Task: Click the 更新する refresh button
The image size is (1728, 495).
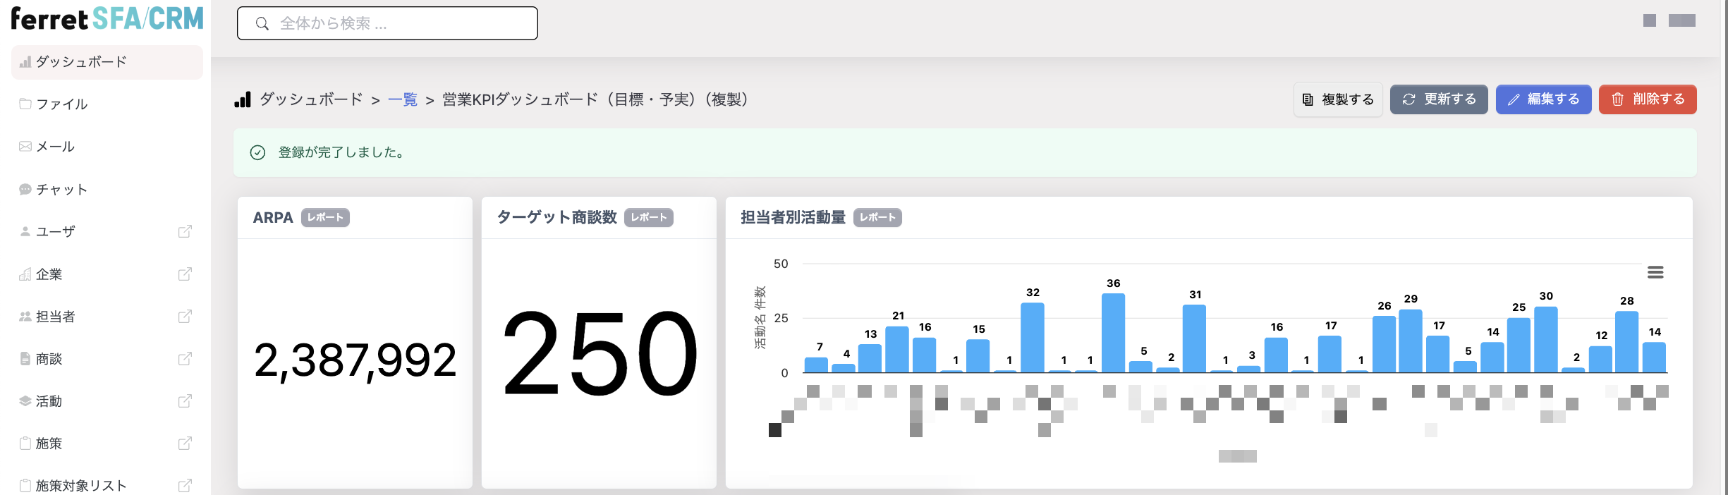Action: point(1439,99)
